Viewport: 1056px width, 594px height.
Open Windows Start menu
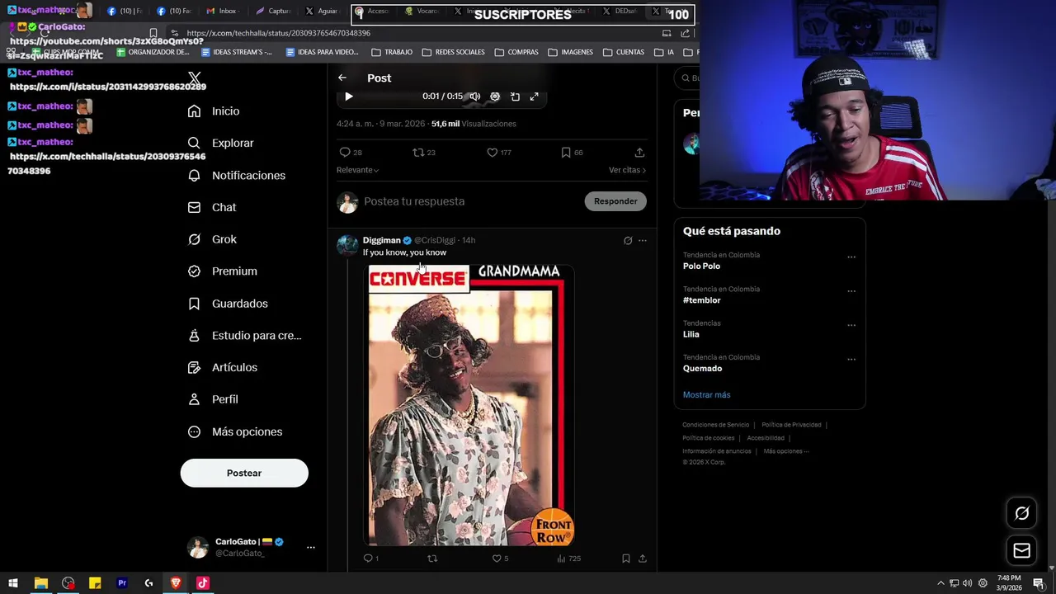click(x=13, y=583)
